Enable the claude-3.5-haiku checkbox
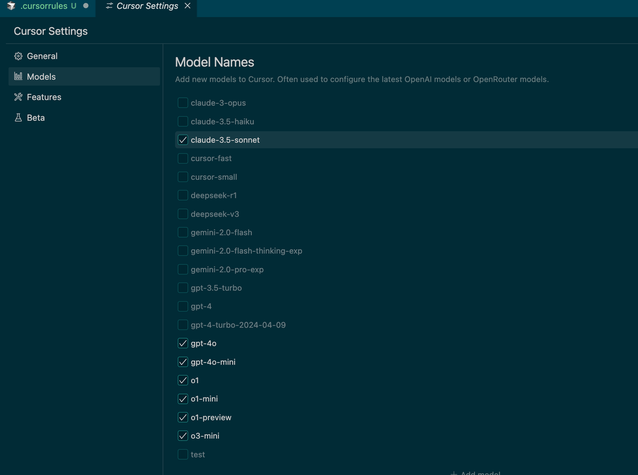 (x=183, y=121)
